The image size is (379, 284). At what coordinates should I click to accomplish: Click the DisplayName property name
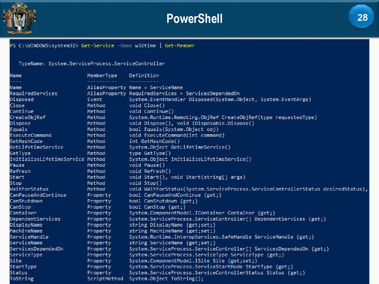[26, 225]
